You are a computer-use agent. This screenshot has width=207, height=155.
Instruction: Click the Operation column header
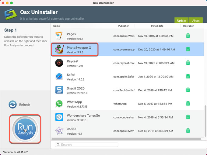(x=188, y=26)
